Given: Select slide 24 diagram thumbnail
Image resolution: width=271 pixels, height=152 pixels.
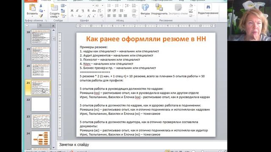Looking at the screenshot, I should [x=41, y=138].
